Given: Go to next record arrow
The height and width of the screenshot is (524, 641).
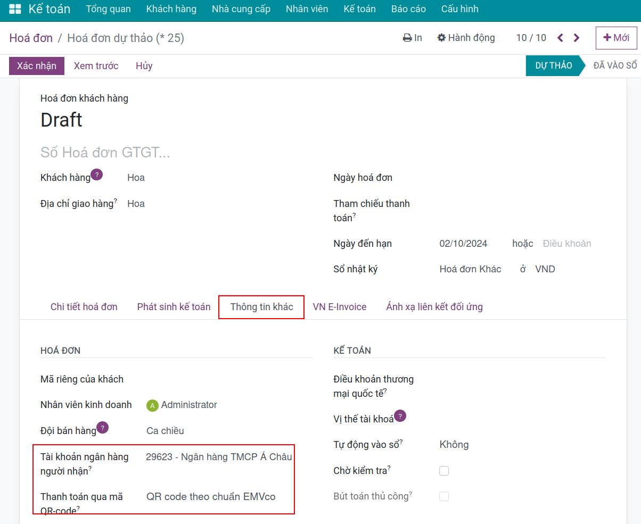Looking at the screenshot, I should pyautogui.click(x=577, y=38).
